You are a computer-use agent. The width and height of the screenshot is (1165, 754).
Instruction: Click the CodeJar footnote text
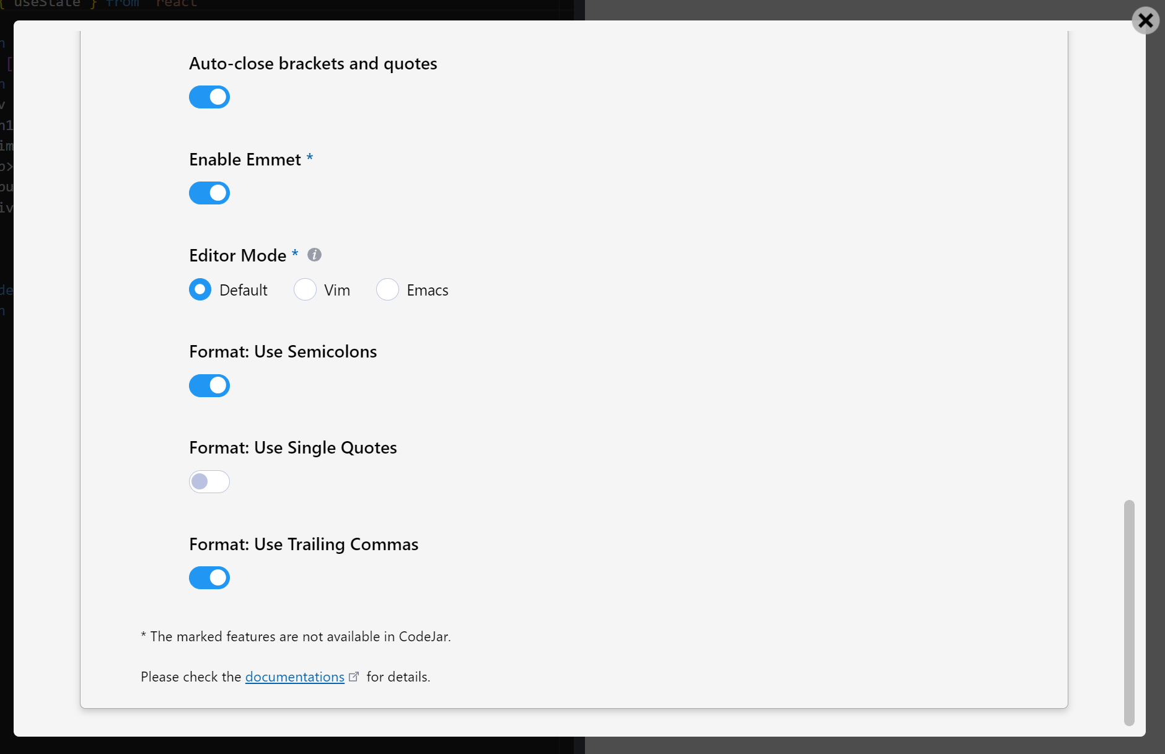point(296,636)
